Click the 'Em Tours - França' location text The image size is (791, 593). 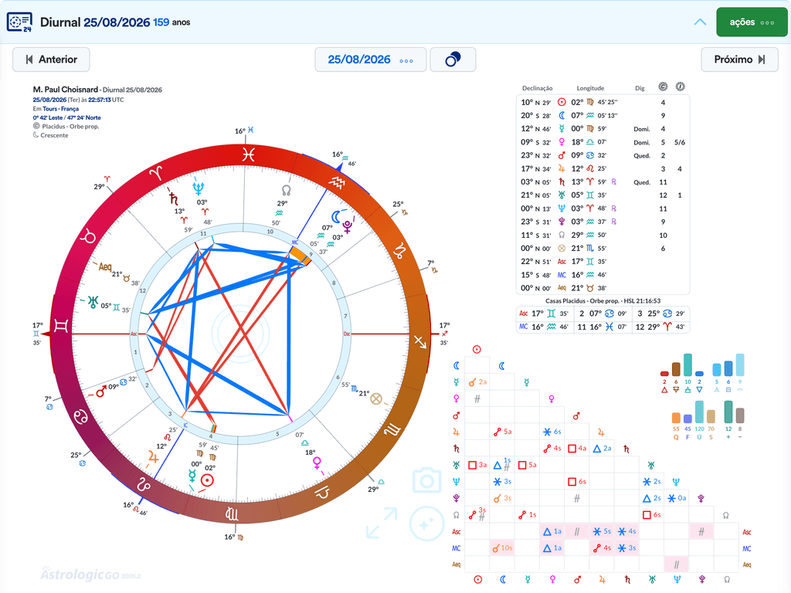coord(56,108)
